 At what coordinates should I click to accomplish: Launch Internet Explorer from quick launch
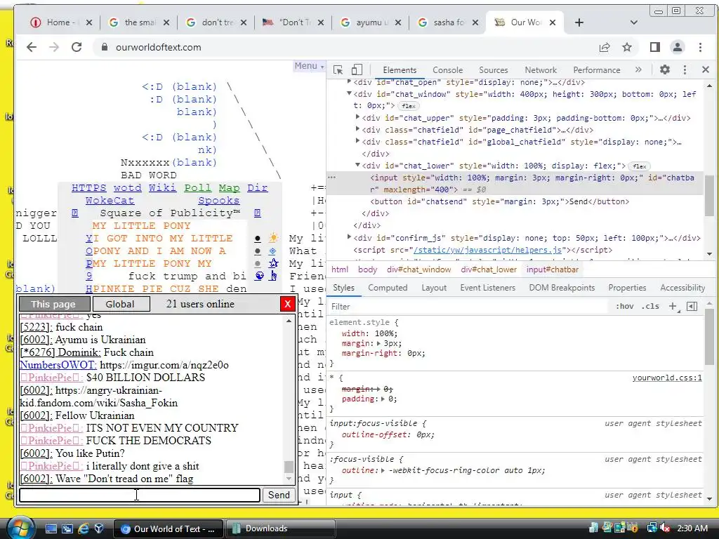pyautogui.click(x=84, y=528)
